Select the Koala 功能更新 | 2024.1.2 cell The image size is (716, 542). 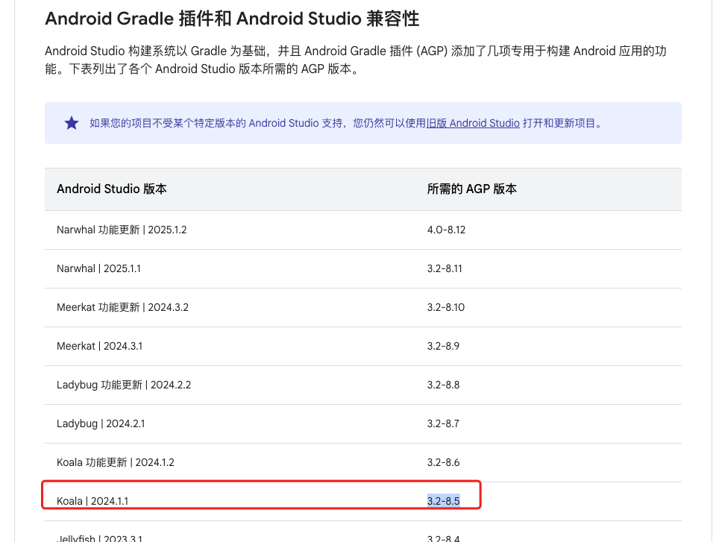tap(116, 462)
